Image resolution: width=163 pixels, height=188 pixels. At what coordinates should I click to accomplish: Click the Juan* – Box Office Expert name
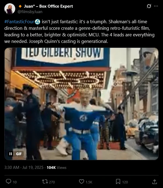point(49,6)
